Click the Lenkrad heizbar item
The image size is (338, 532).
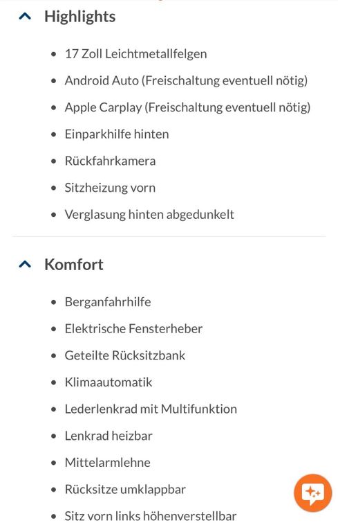coord(109,436)
